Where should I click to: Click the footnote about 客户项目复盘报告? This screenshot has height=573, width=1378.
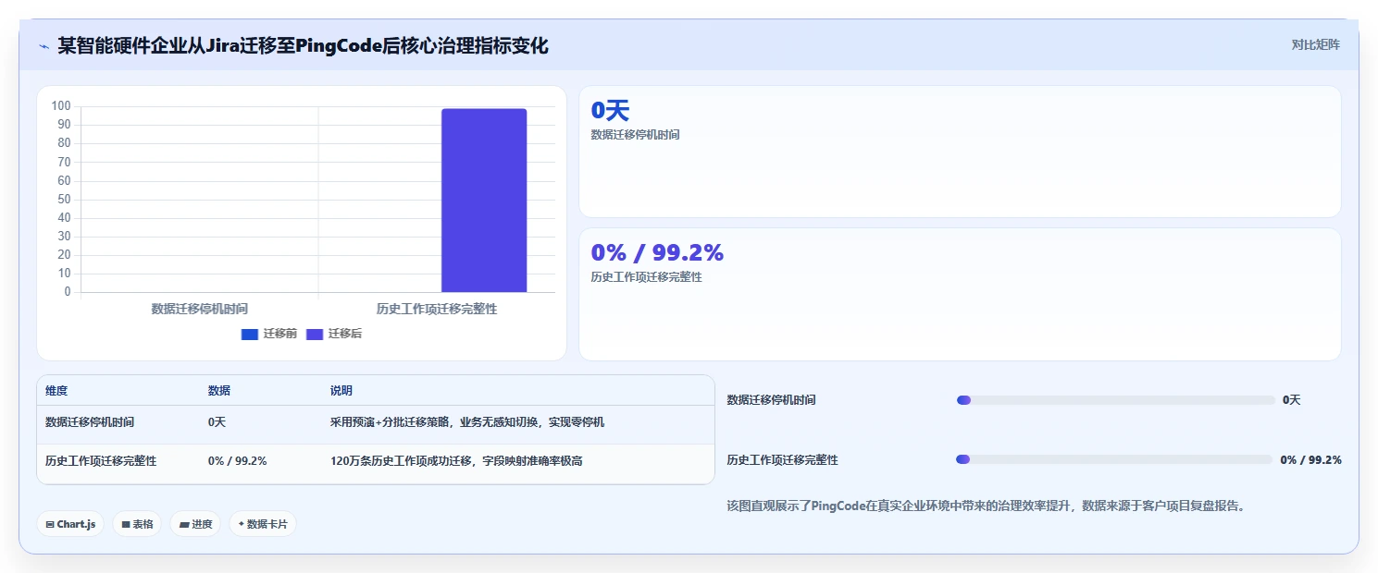[987, 506]
